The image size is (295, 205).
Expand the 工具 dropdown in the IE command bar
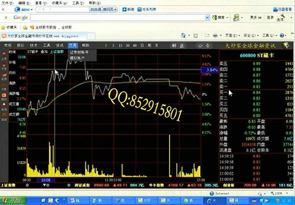(268, 36)
